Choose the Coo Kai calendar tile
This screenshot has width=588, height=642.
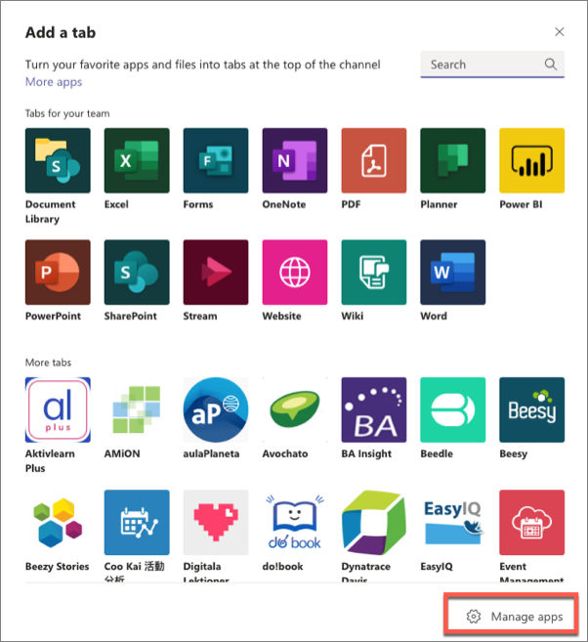click(x=137, y=522)
